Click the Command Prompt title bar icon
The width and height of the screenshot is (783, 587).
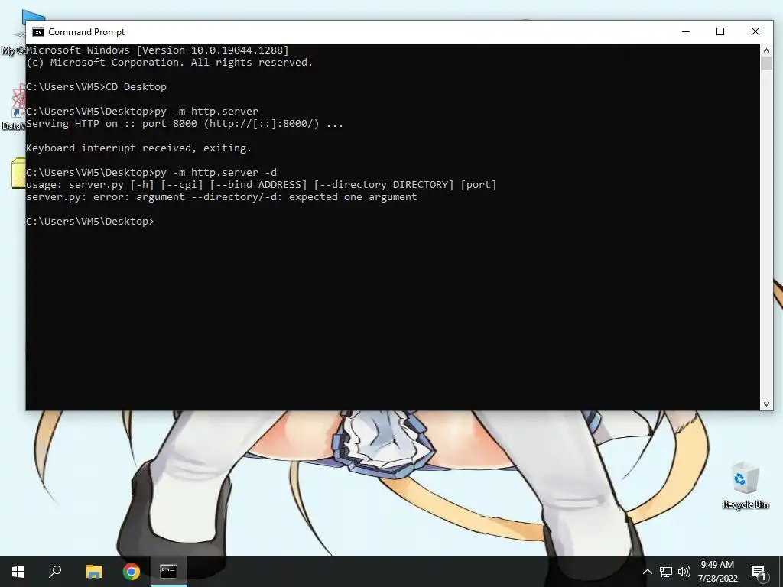tap(38, 32)
